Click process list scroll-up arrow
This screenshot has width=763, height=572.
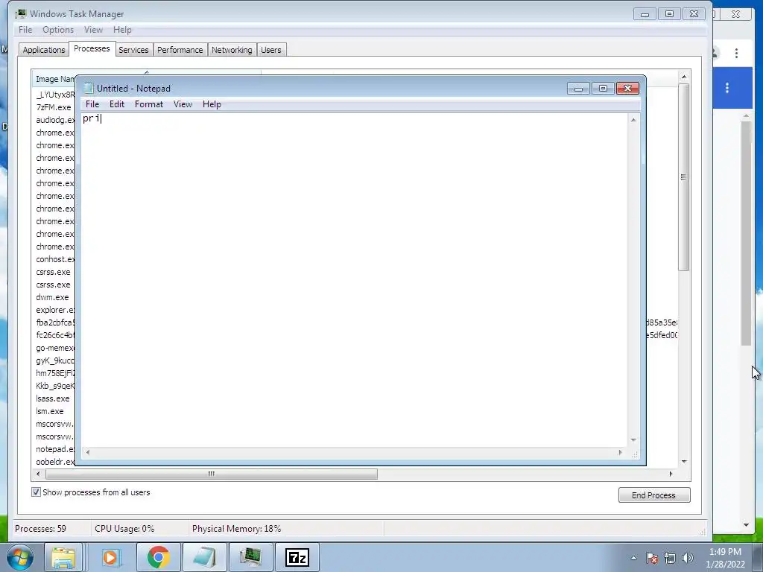click(684, 77)
